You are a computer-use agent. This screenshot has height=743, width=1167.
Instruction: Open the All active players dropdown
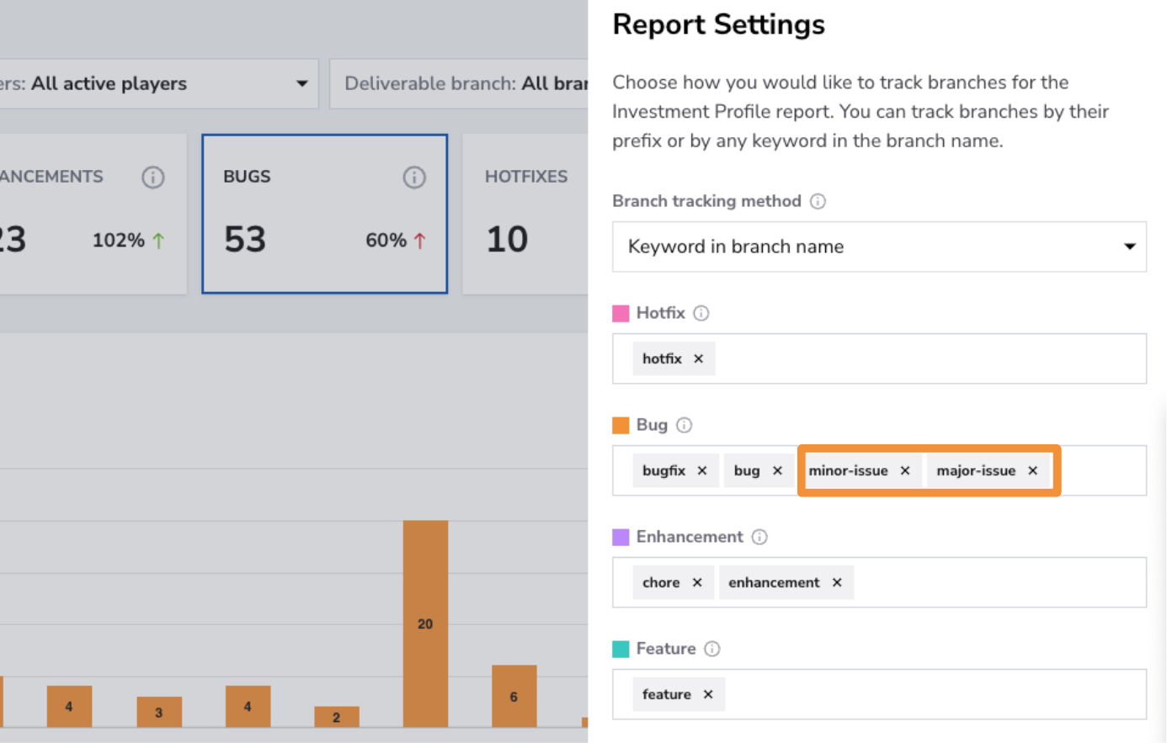tap(158, 83)
